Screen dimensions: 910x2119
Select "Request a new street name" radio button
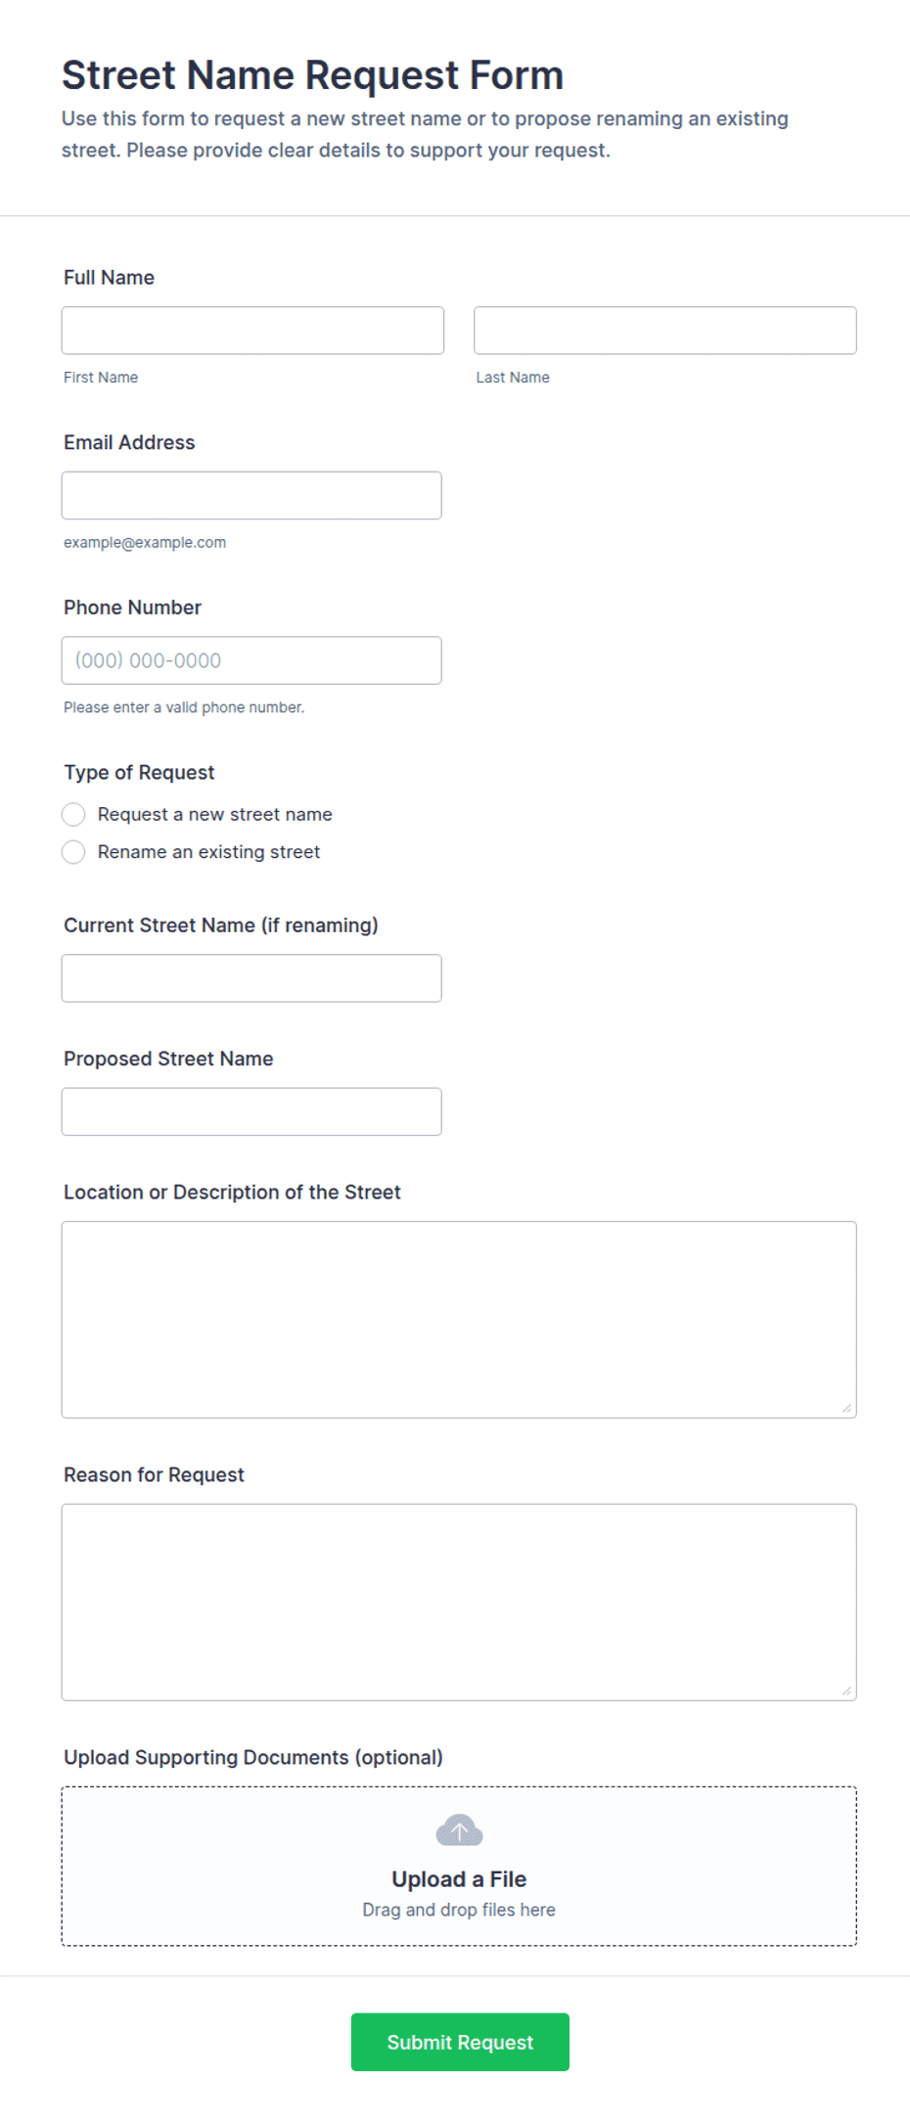[x=73, y=814]
